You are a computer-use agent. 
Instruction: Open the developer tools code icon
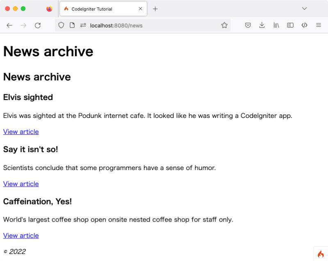(304, 25)
